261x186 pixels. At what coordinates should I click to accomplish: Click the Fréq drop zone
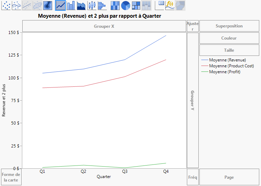tap(192, 177)
